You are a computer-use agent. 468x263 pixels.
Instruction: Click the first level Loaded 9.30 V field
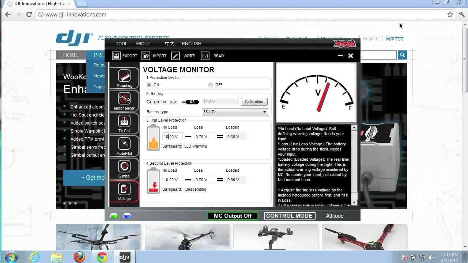pyautogui.click(x=236, y=137)
